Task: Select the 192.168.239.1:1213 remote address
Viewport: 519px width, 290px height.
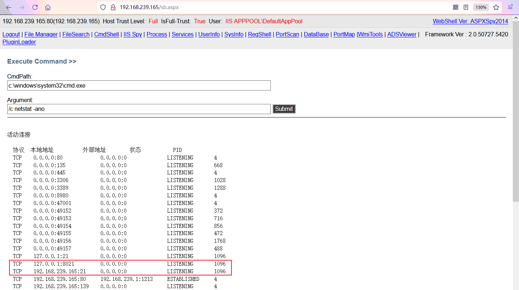Action: click(127, 279)
